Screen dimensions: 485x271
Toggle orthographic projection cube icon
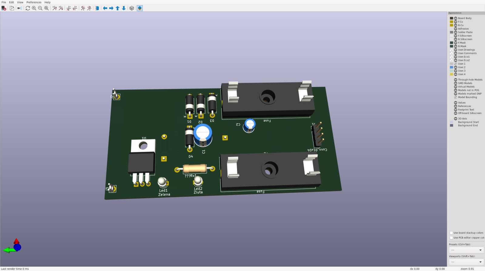(132, 8)
